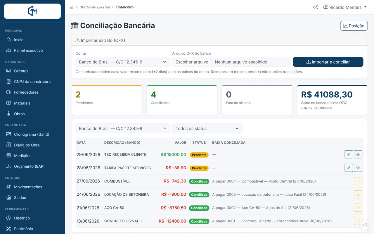Click the home icon in the breadcrumb
The image size is (374, 234).
[x=72, y=7]
